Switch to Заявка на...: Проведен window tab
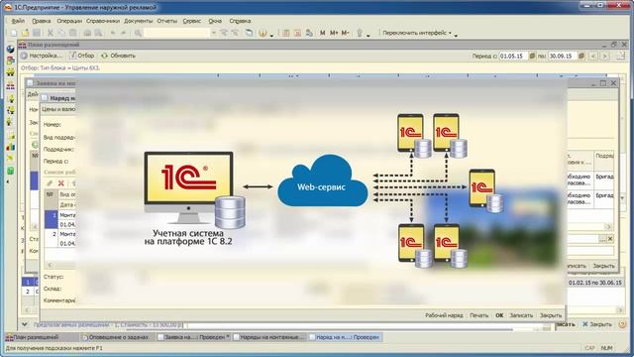The width and height of the screenshot is (634, 357). click(194, 337)
